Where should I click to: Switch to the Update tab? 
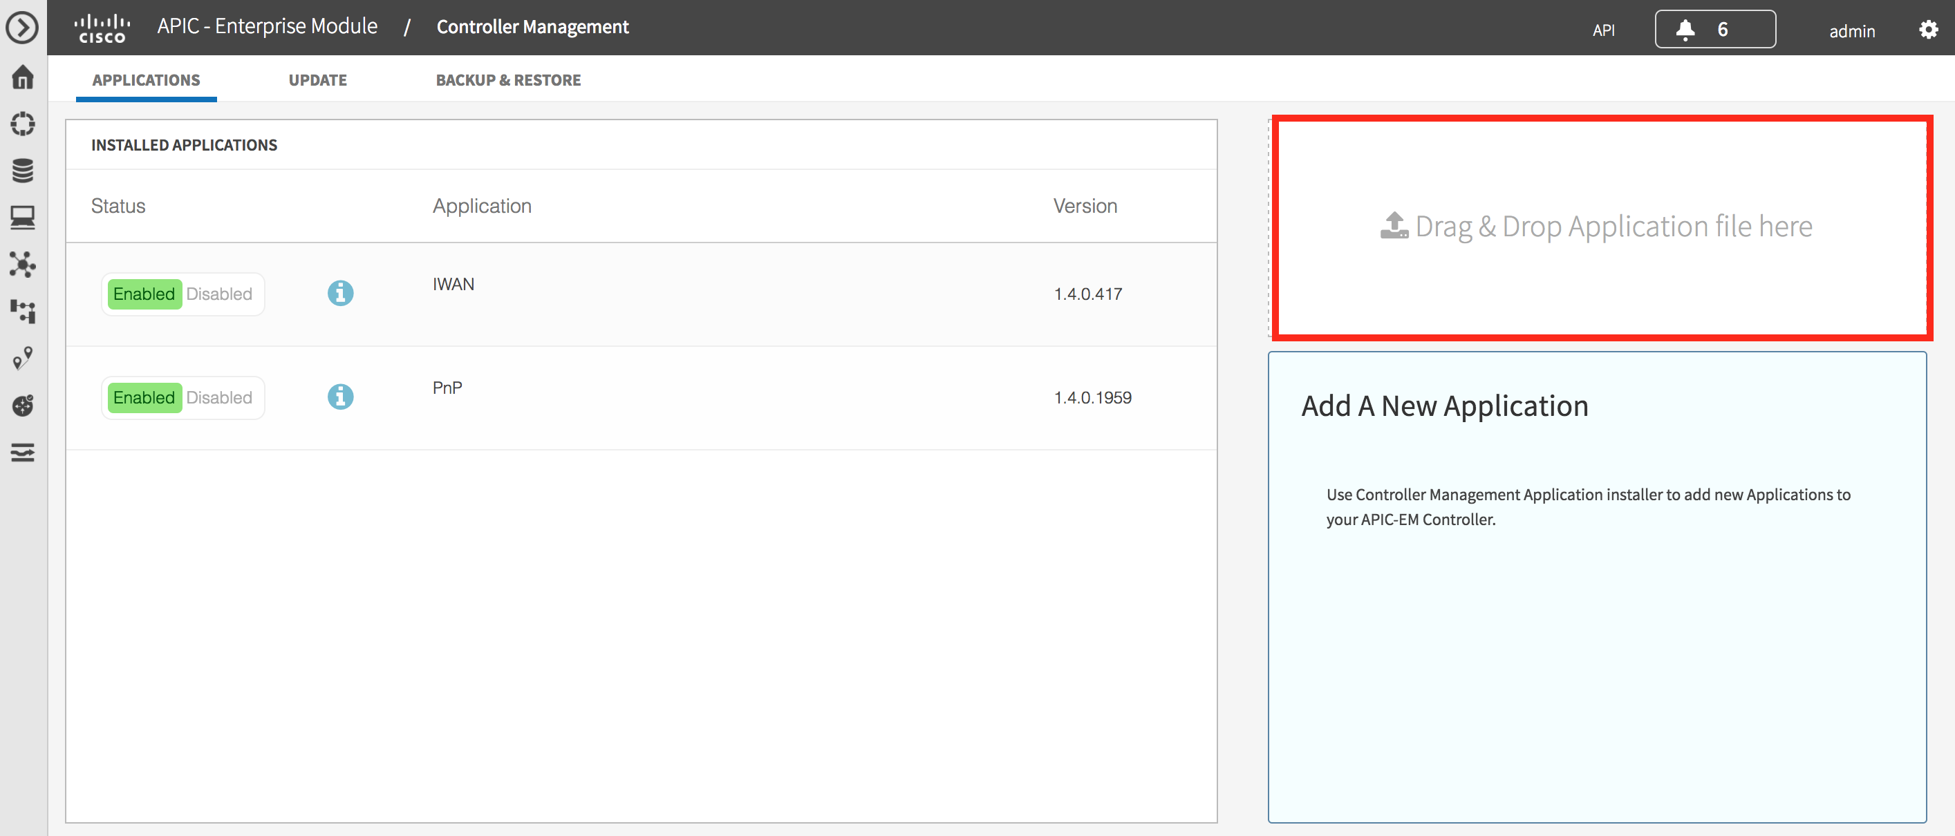317,79
